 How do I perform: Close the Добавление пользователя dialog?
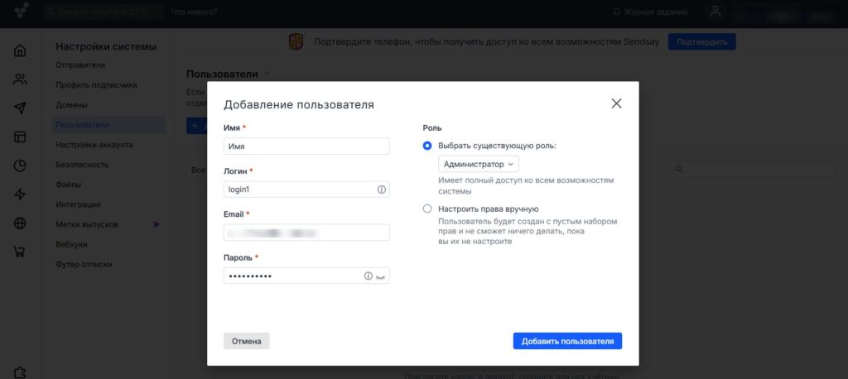616,103
